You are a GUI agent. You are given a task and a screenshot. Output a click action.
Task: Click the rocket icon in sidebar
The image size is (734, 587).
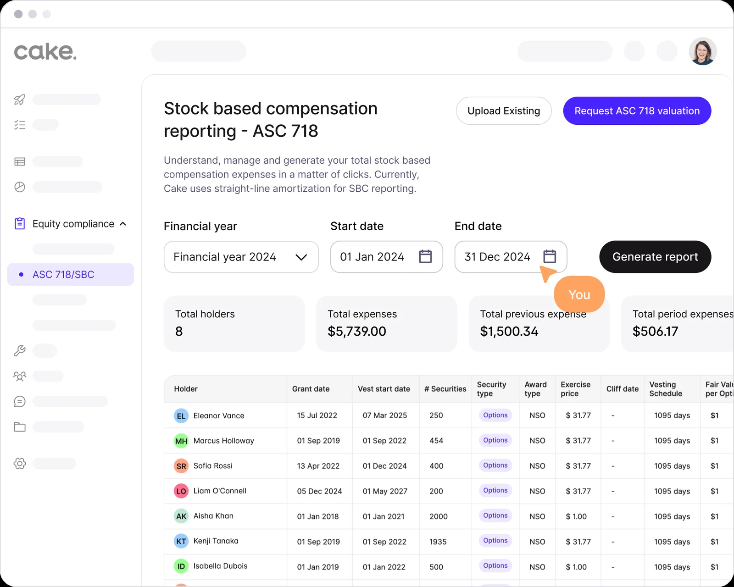point(20,100)
